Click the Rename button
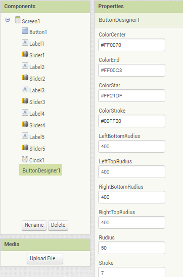Image resolution: width=183 pixels, height=277 pixels. pyautogui.click(x=34, y=225)
